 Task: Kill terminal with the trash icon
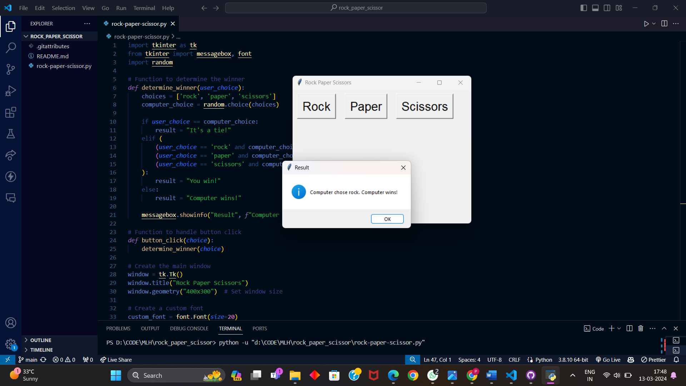tap(641, 328)
